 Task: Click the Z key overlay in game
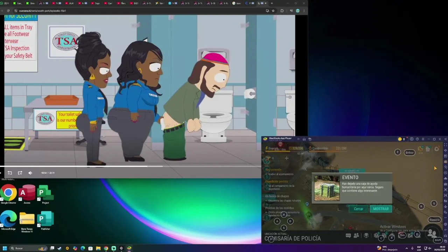coord(397,152)
